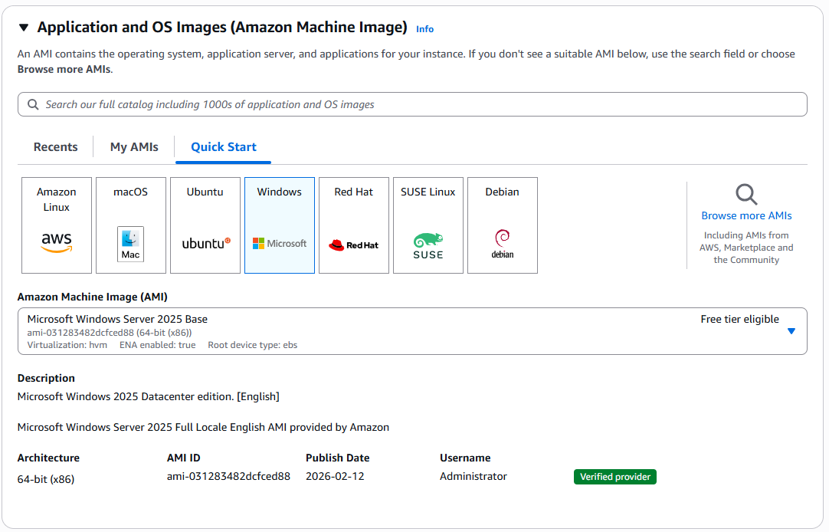
Task: Click the search magnifier icon in catalog field
Action: [33, 105]
